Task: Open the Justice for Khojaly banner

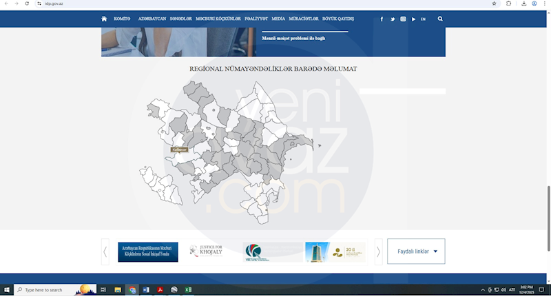Action: 207,251
